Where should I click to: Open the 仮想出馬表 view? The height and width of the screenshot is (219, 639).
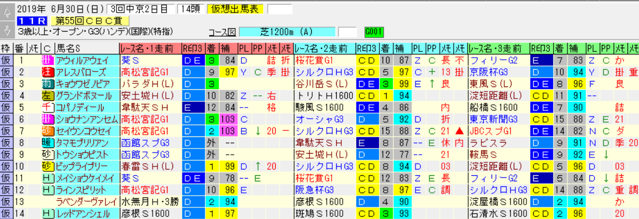(x=236, y=9)
